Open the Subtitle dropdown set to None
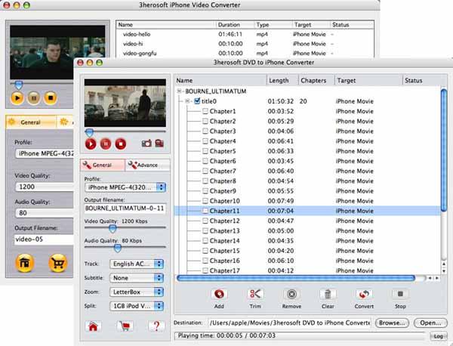The height and width of the screenshot is (346, 453). (137, 278)
